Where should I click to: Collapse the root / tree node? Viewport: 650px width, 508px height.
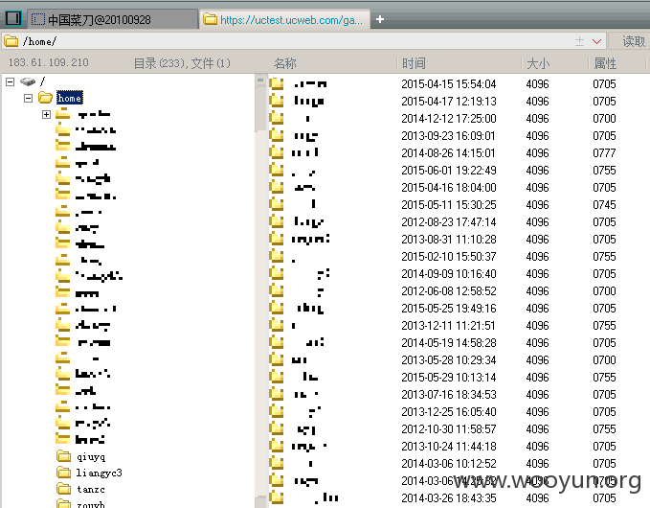click(10, 81)
